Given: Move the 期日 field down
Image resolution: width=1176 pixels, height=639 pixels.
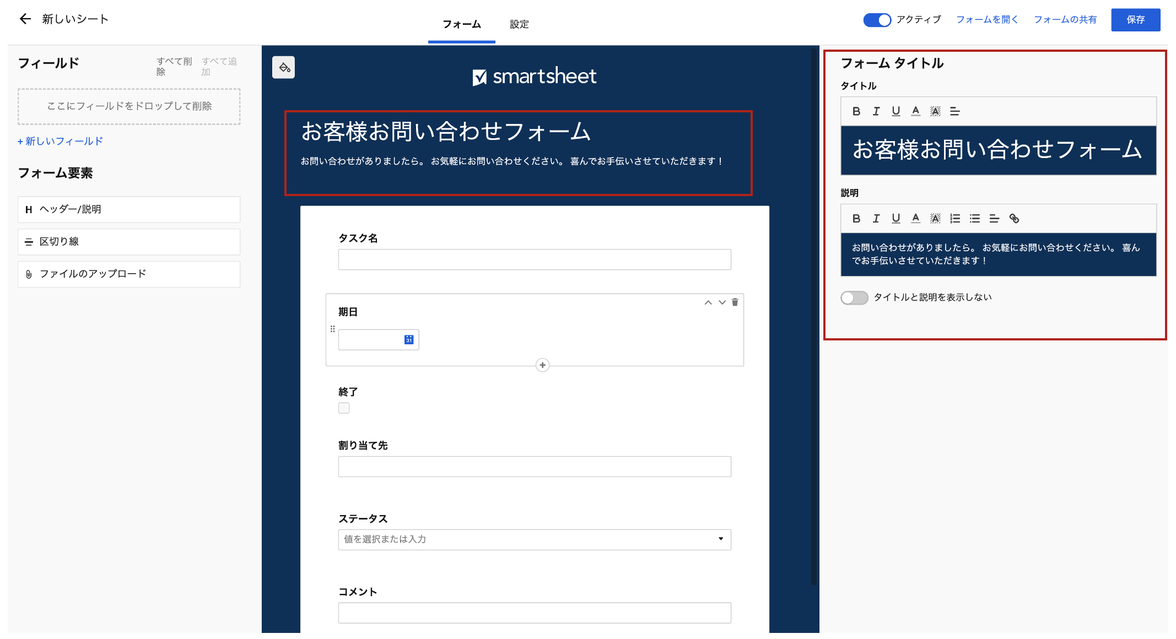Looking at the screenshot, I should tap(722, 302).
